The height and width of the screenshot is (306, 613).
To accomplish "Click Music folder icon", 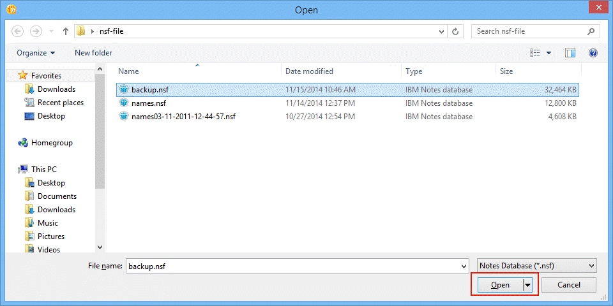I will coord(29,223).
